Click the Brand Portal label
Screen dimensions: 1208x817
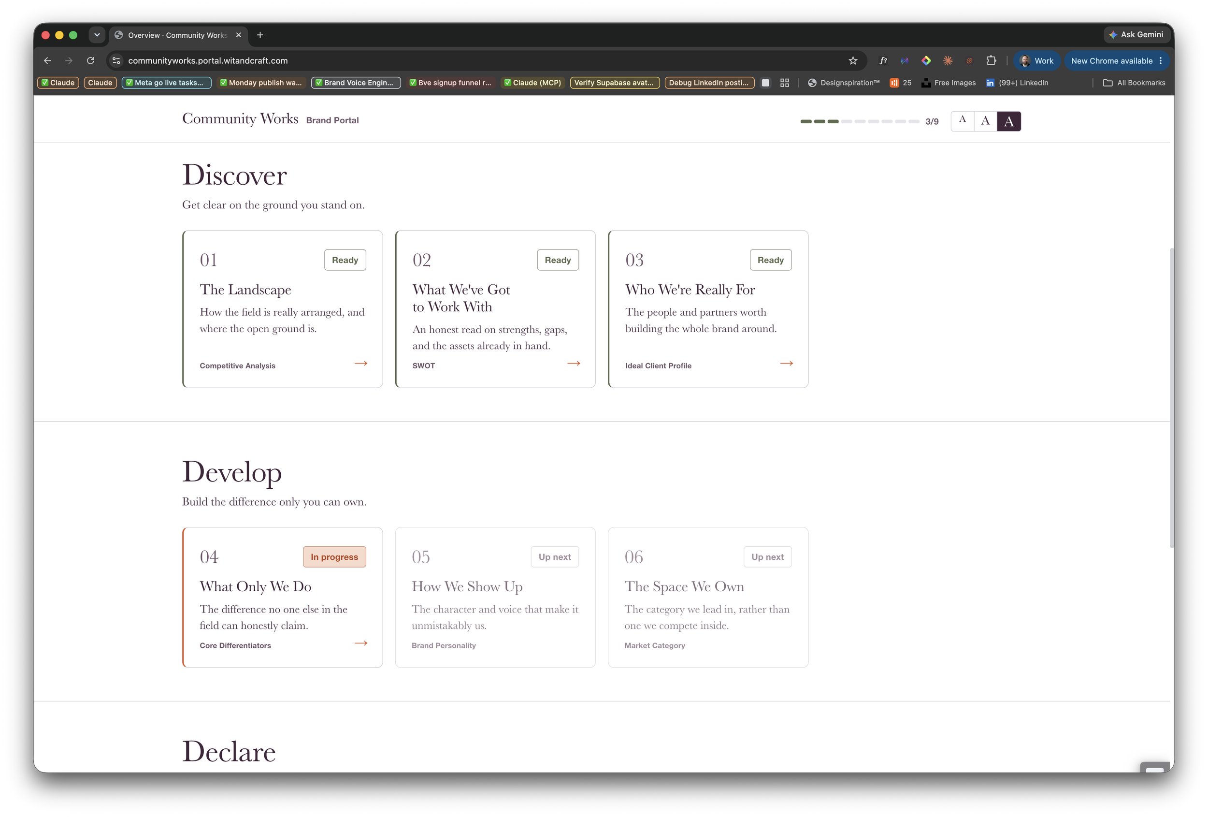[x=332, y=120]
